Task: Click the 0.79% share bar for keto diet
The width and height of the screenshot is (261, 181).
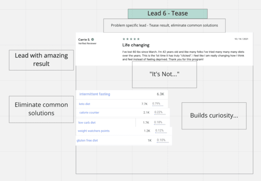Action: tap(157, 106)
